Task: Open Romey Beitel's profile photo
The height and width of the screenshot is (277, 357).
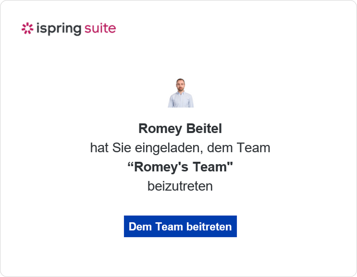Action: point(181,93)
